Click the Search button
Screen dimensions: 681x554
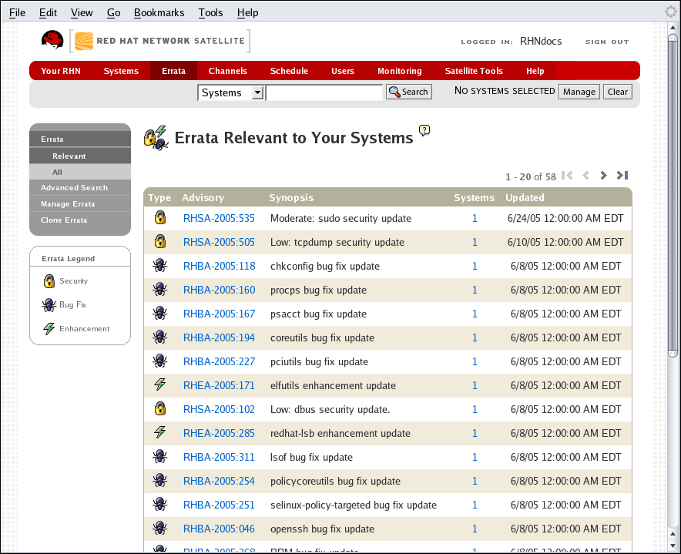point(408,92)
